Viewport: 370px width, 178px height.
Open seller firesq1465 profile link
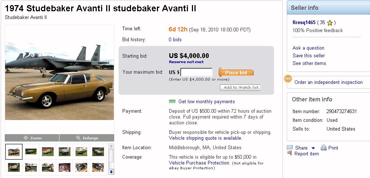pyautogui.click(x=304, y=23)
